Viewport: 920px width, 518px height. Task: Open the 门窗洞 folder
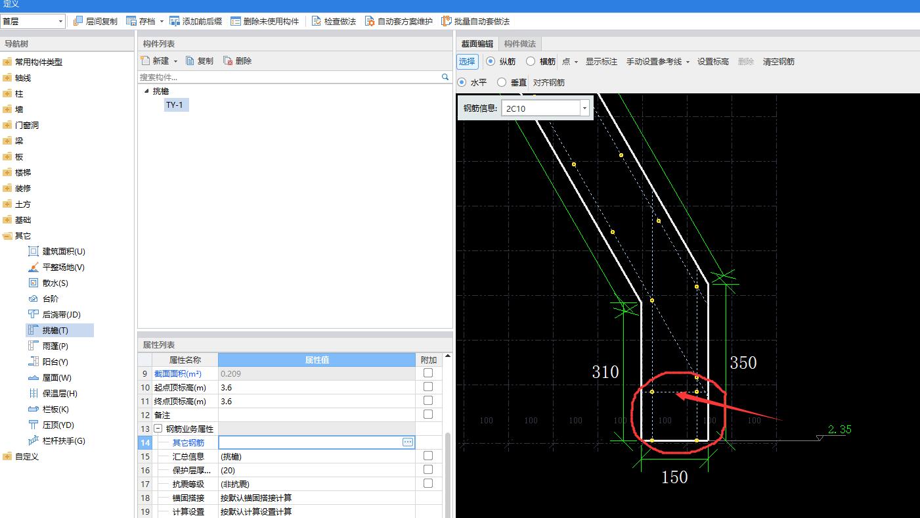point(7,125)
